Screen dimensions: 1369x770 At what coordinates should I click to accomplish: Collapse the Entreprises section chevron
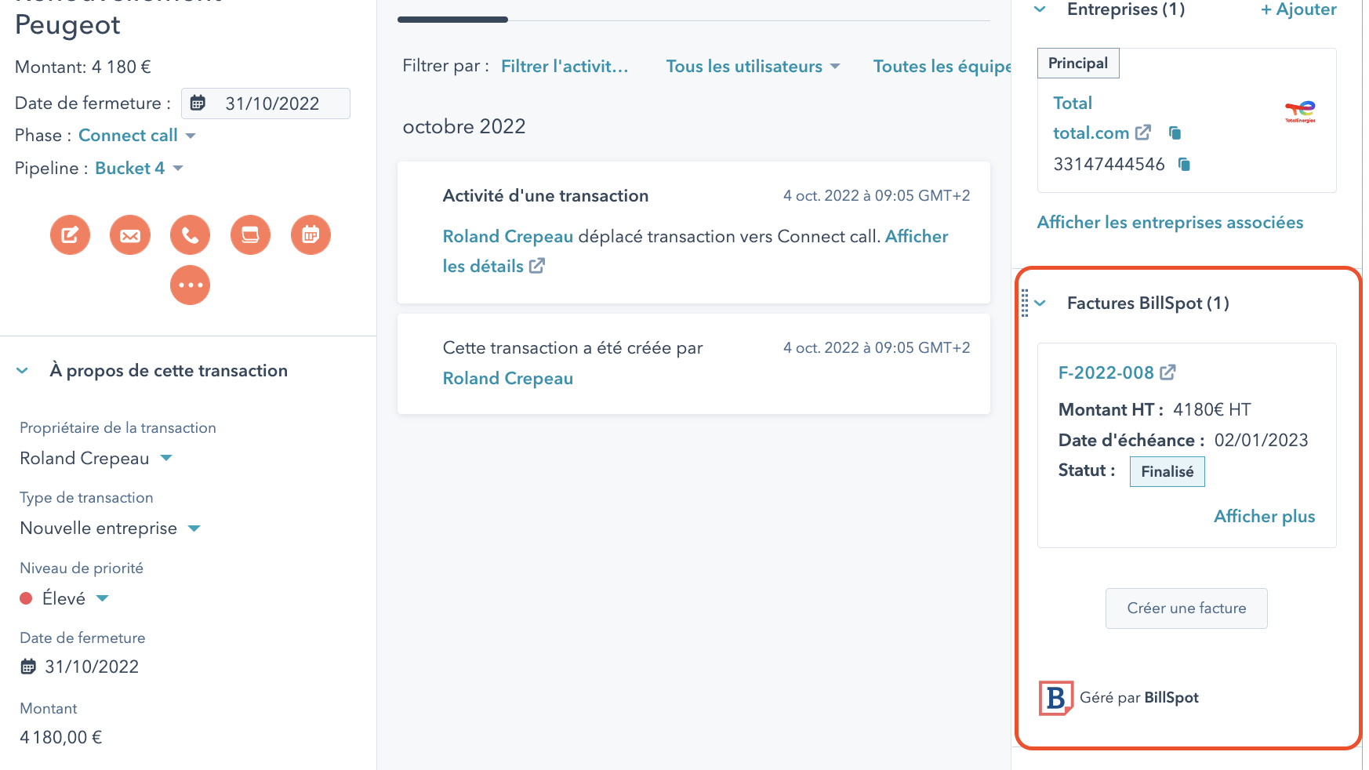(x=1040, y=9)
